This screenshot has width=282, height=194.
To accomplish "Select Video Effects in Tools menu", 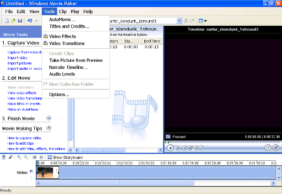I will [76, 37].
